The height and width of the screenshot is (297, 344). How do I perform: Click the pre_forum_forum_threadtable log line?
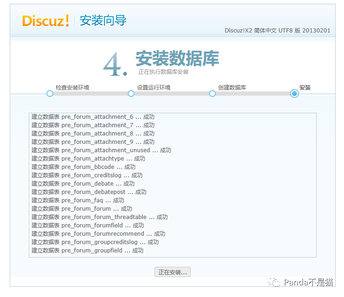coord(100,217)
